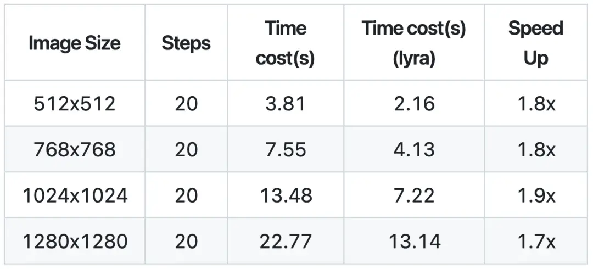Image resolution: width=593 pixels, height=269 pixels.
Task: Click the Steps value in 512x512 row
Action: tap(186, 103)
